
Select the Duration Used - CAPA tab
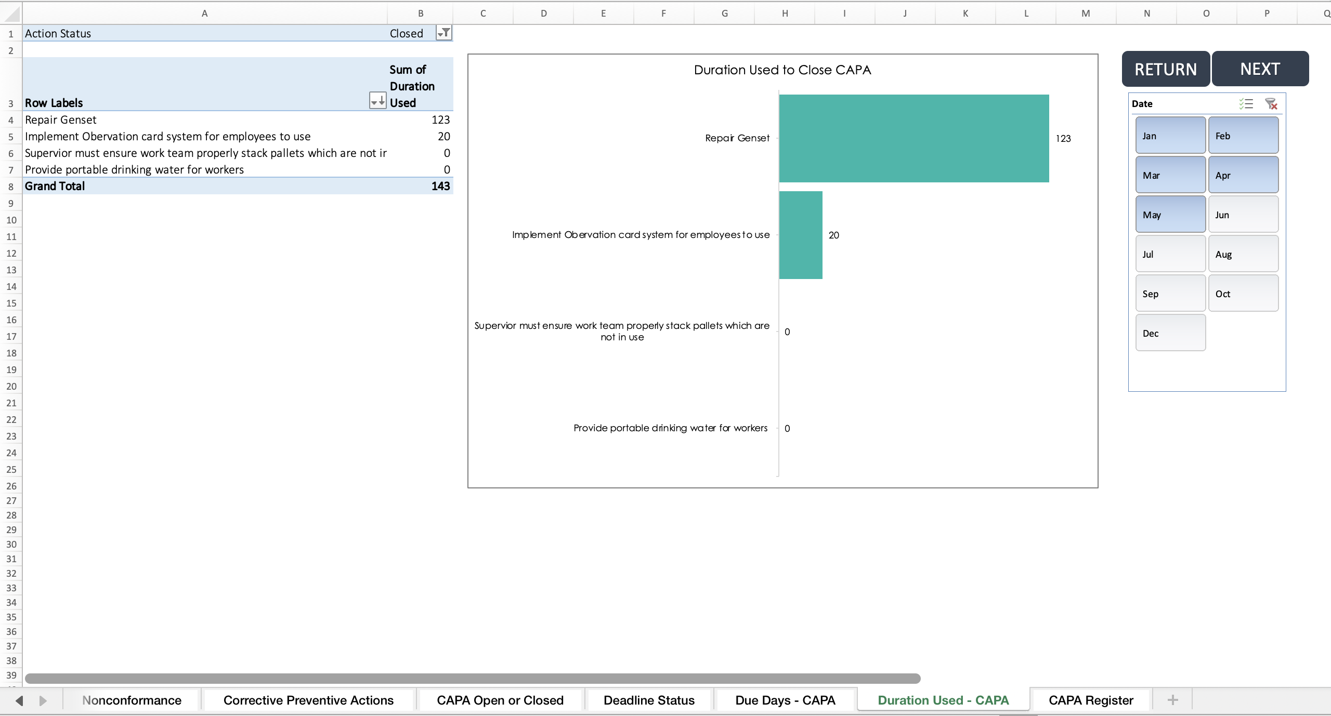tap(943, 700)
